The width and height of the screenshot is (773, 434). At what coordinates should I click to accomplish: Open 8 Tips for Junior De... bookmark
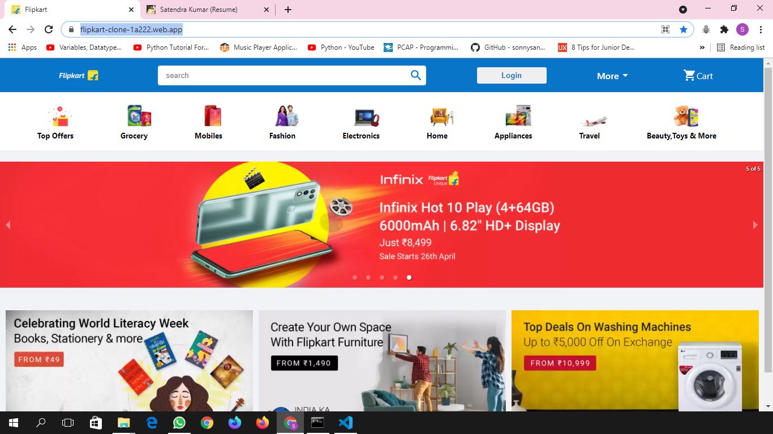[596, 47]
